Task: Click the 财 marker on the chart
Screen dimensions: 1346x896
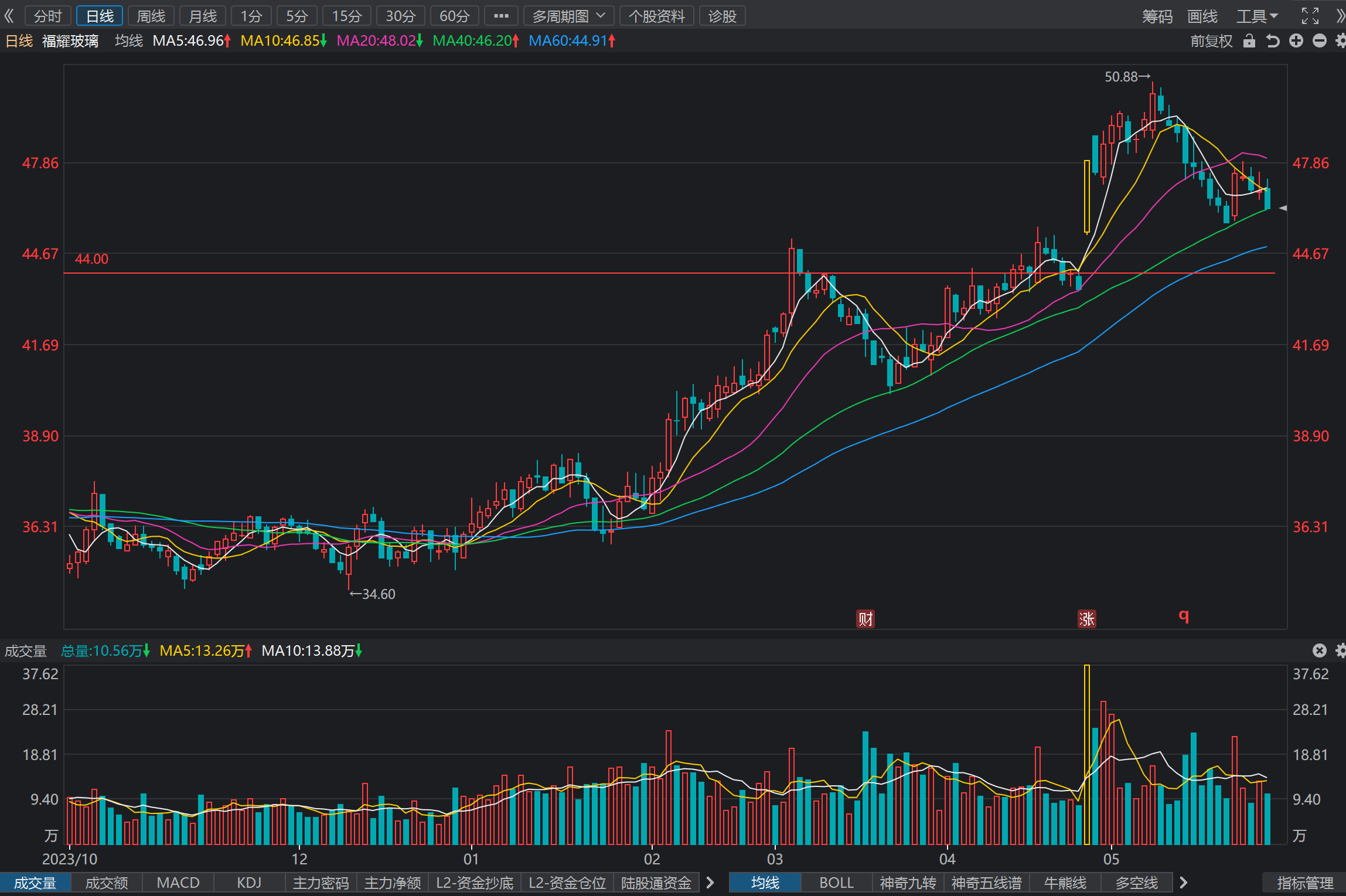Action: [865, 619]
